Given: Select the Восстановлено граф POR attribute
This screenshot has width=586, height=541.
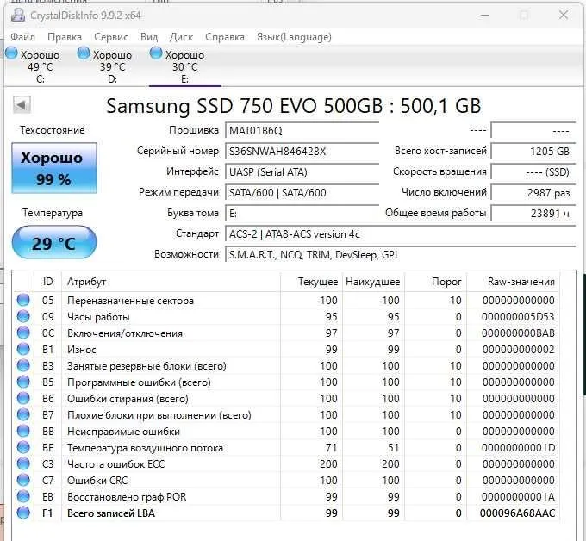Looking at the screenshot, I should (127, 497).
